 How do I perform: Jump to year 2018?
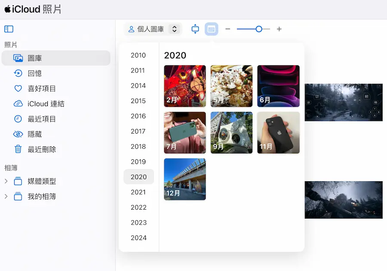pyautogui.click(x=138, y=146)
